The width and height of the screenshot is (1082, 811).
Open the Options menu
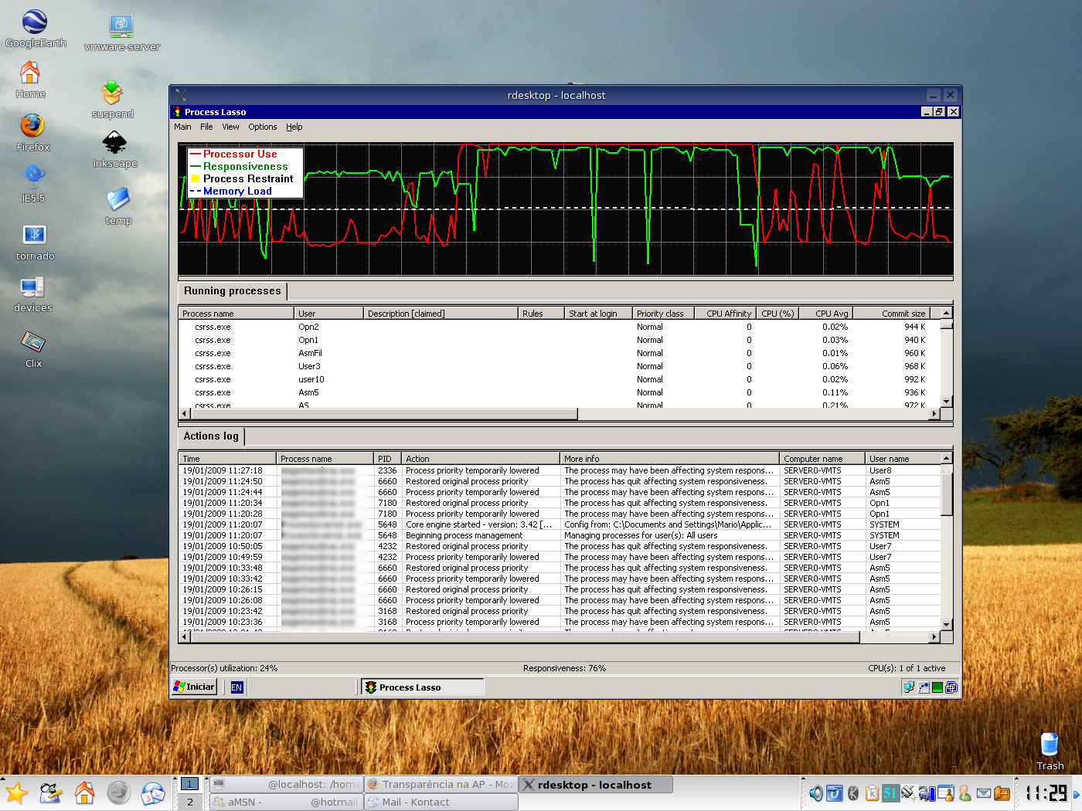pyautogui.click(x=262, y=127)
